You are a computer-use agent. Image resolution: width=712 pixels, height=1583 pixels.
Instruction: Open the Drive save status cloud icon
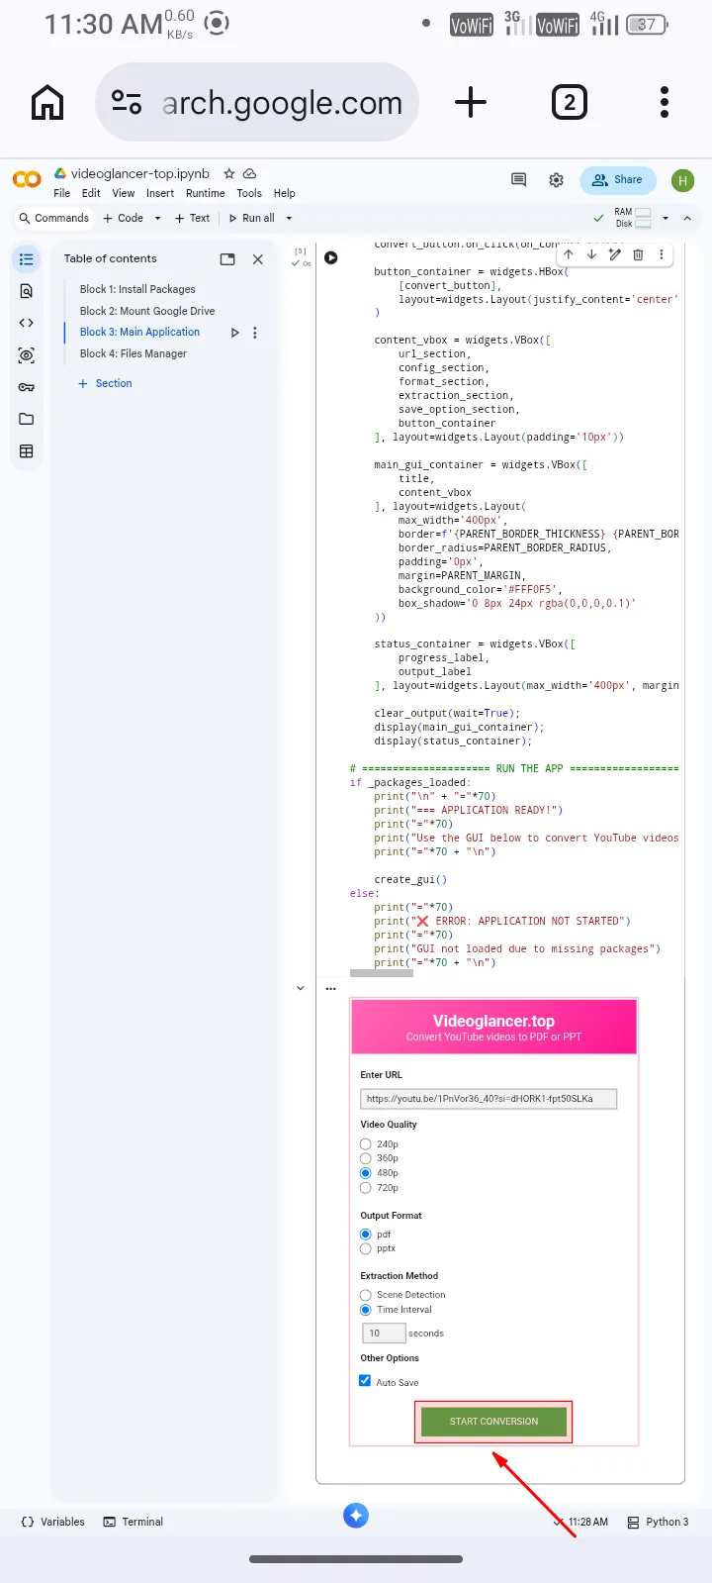(x=250, y=173)
